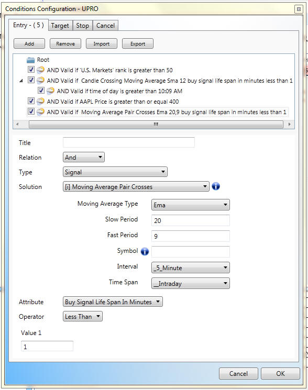Click the Export button

point(138,44)
